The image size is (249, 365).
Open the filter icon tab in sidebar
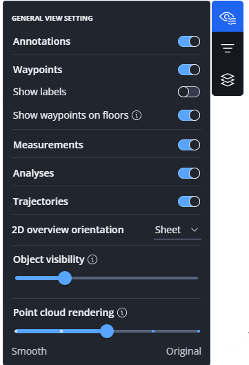pos(228,48)
